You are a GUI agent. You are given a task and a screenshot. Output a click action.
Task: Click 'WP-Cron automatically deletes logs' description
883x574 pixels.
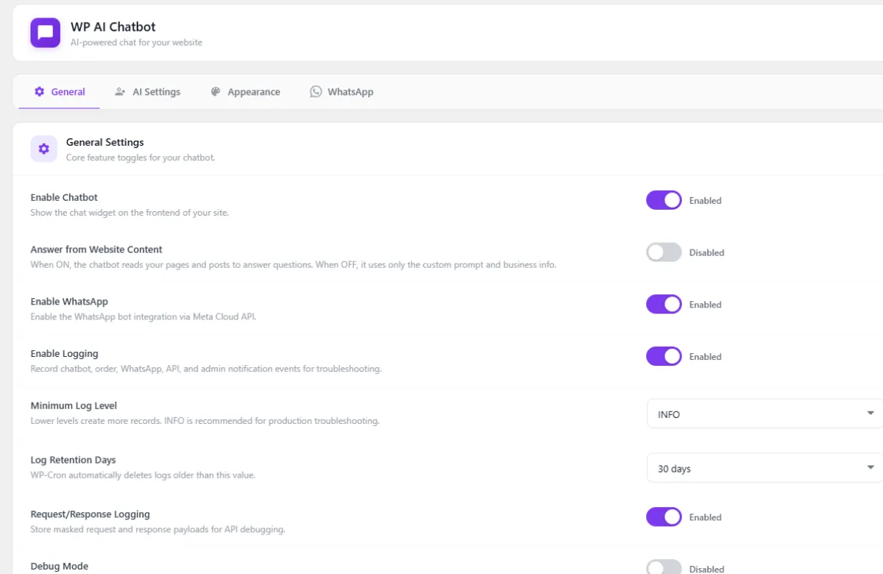pos(143,475)
